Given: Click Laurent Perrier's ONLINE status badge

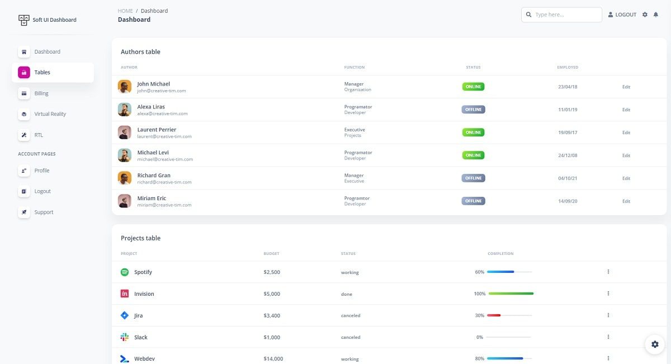Looking at the screenshot, I should coord(473,133).
